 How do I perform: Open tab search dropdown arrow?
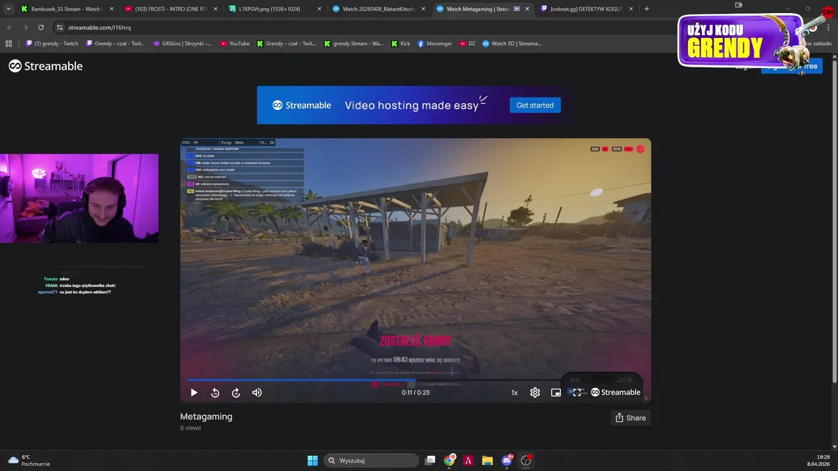point(8,9)
